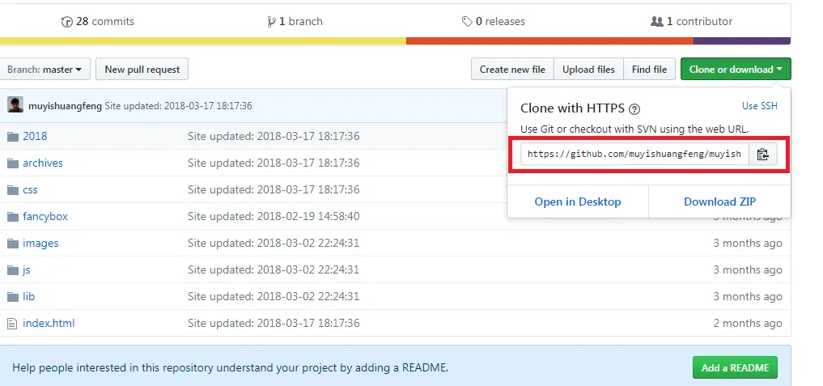Open the muyishuangfeng author link
The height and width of the screenshot is (386, 823).
point(65,106)
